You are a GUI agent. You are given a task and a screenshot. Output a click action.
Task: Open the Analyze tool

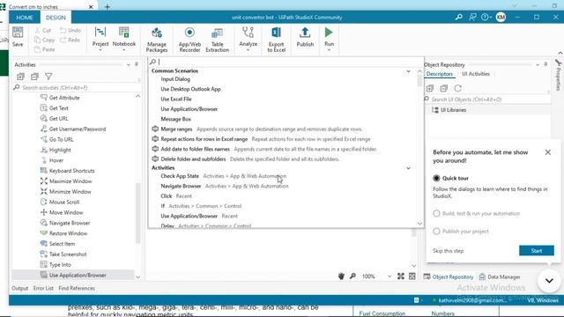249,37
